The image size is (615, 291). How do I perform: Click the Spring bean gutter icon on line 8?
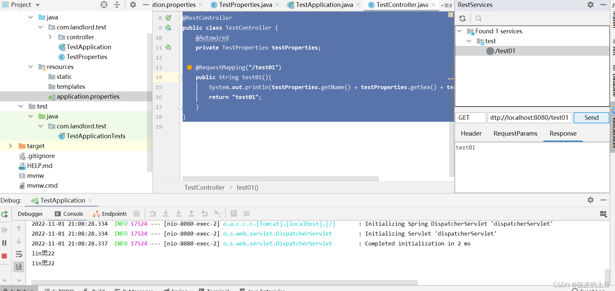168,18
